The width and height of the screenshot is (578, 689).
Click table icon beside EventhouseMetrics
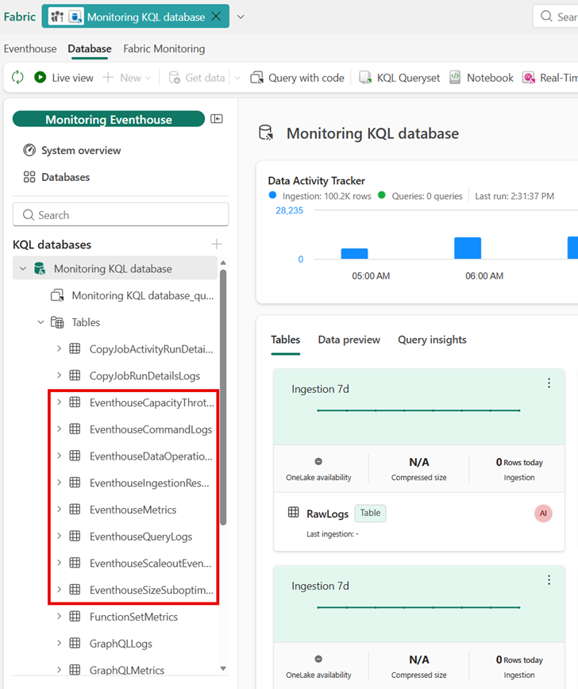[75, 510]
